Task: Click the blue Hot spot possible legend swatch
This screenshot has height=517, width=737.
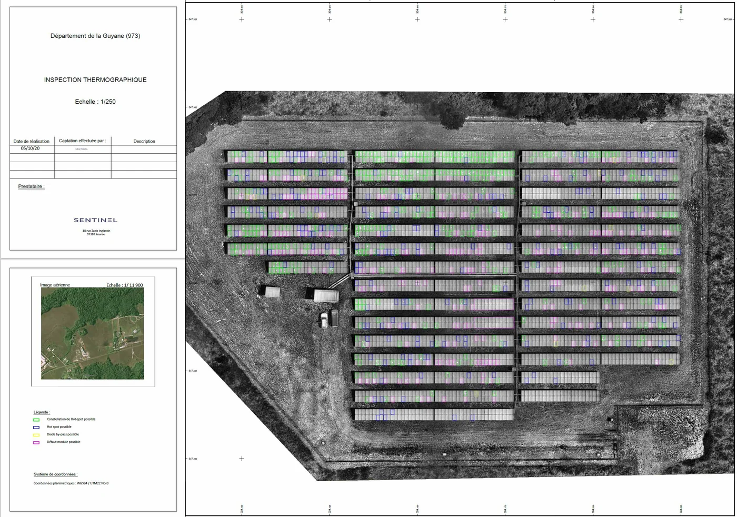Action: pos(36,427)
